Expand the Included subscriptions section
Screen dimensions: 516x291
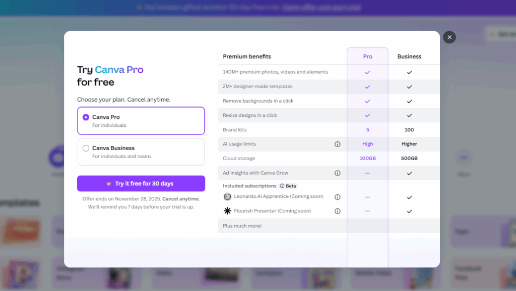248,186
